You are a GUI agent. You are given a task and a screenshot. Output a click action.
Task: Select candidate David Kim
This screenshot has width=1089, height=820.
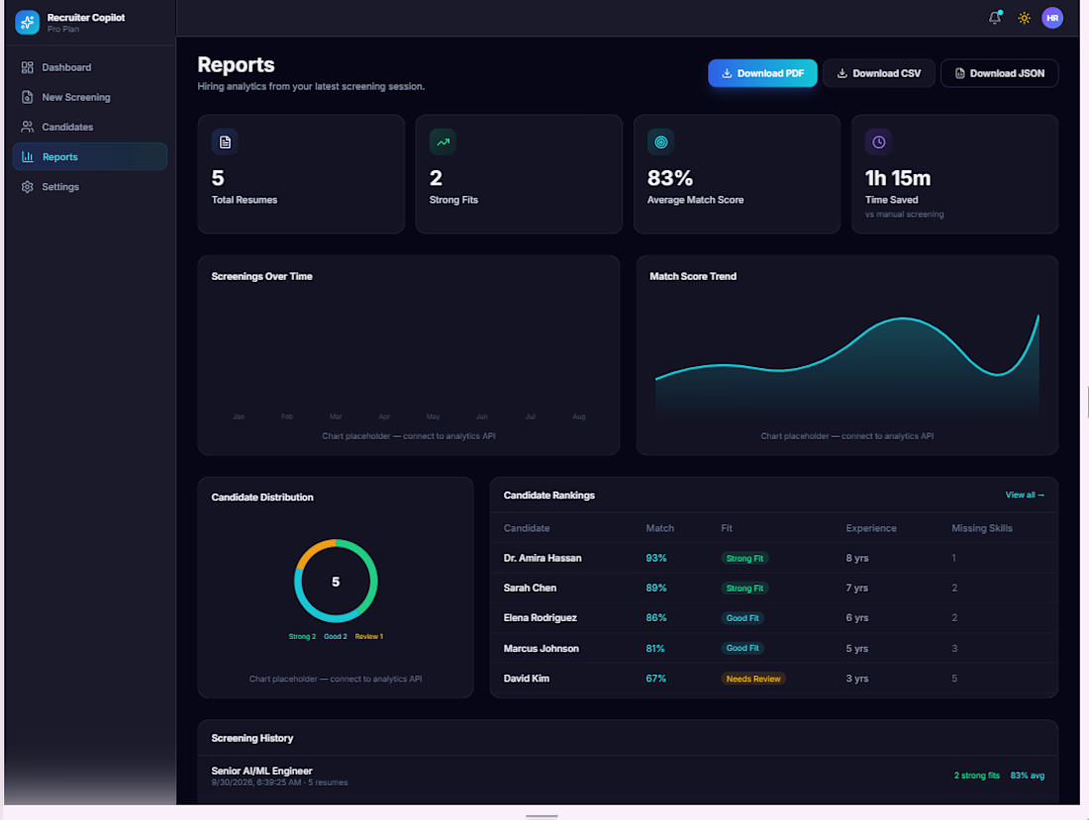(x=527, y=679)
